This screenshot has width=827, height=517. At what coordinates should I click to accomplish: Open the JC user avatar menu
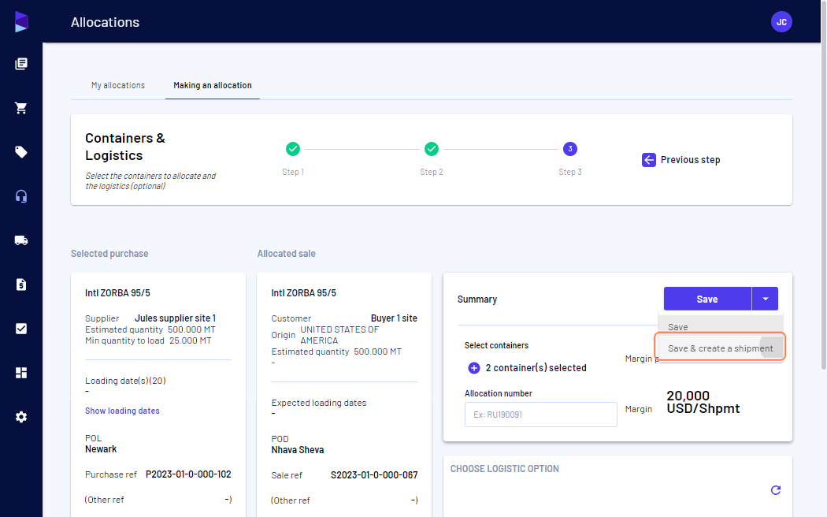tap(781, 21)
